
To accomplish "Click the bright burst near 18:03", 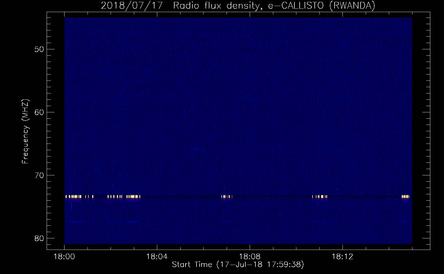I will pos(133,197).
